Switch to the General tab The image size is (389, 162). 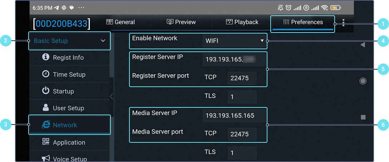[121, 22]
